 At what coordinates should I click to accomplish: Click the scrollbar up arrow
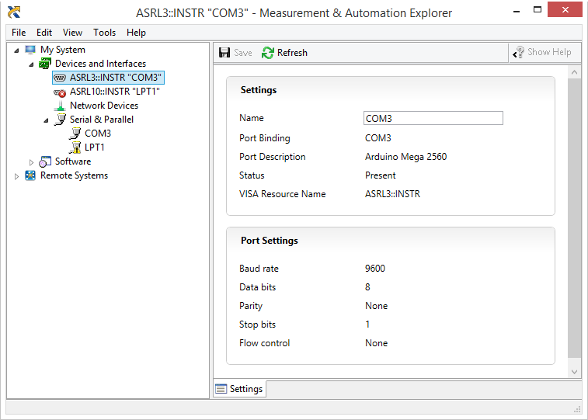point(574,72)
